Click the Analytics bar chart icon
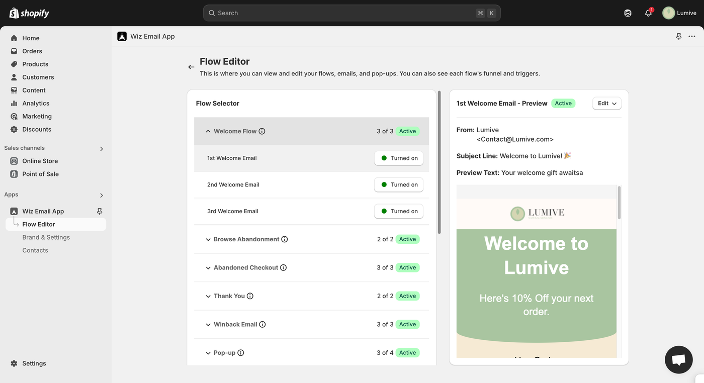Viewport: 704px width, 383px height. pyautogui.click(x=14, y=104)
